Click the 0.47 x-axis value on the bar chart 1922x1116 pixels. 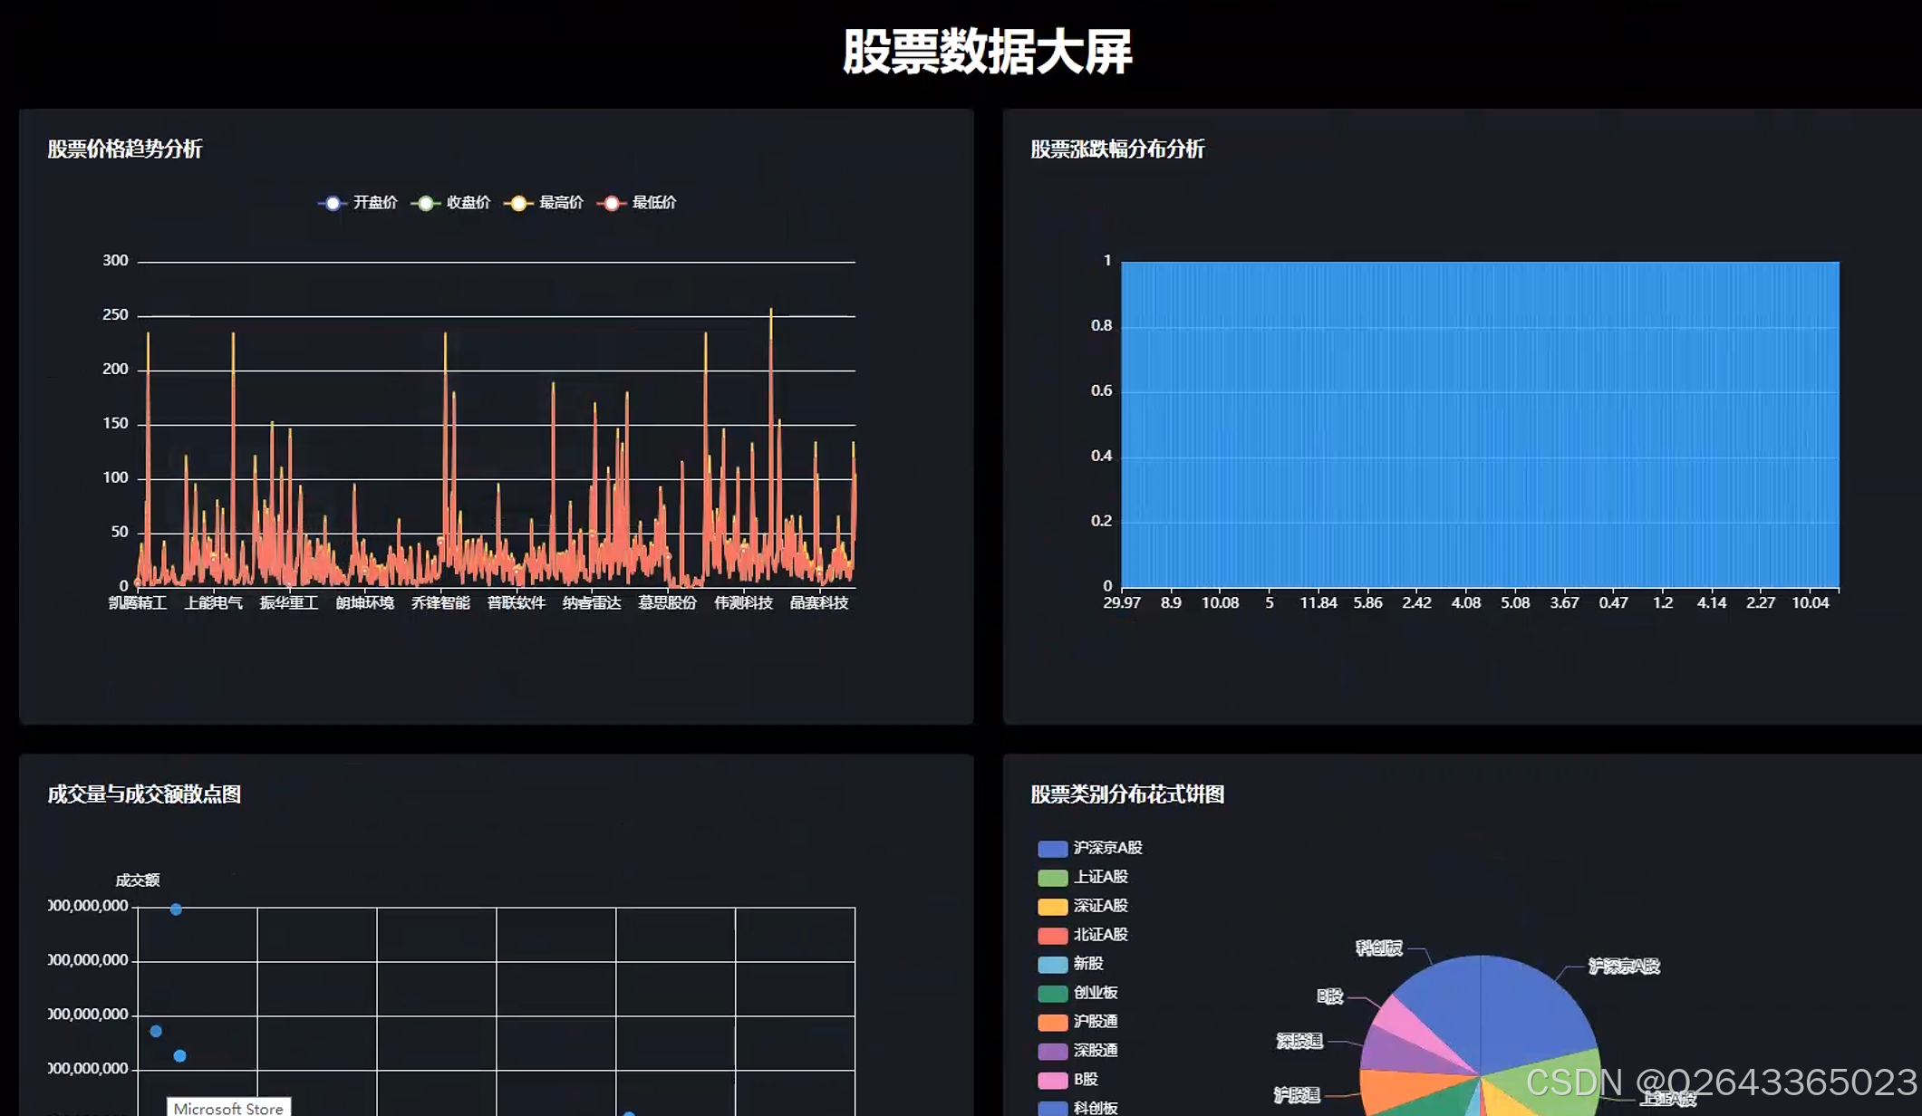point(1613,603)
